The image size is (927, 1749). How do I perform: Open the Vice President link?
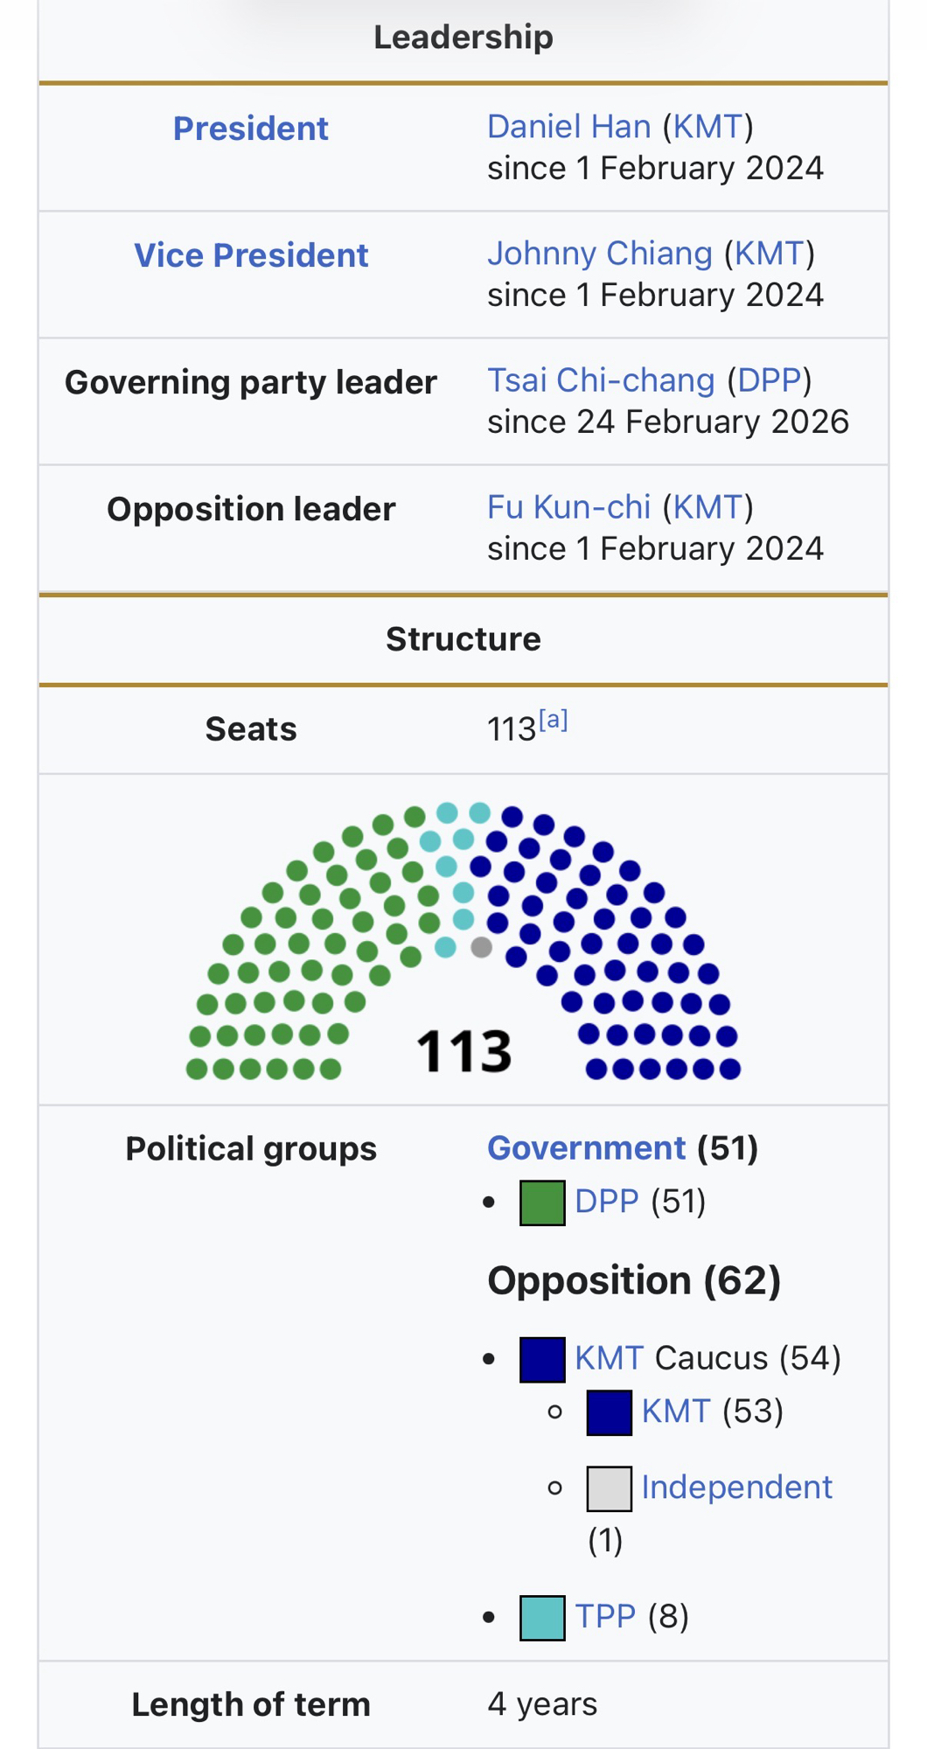pos(250,255)
